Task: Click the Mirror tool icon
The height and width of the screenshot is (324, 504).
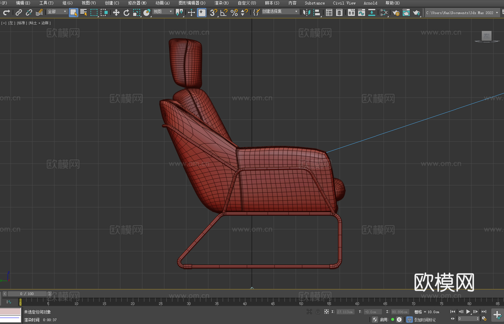Action: (307, 12)
